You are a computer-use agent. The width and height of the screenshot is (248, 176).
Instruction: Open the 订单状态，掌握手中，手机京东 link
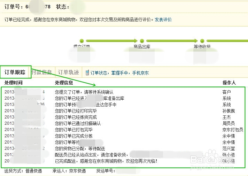point(119,73)
